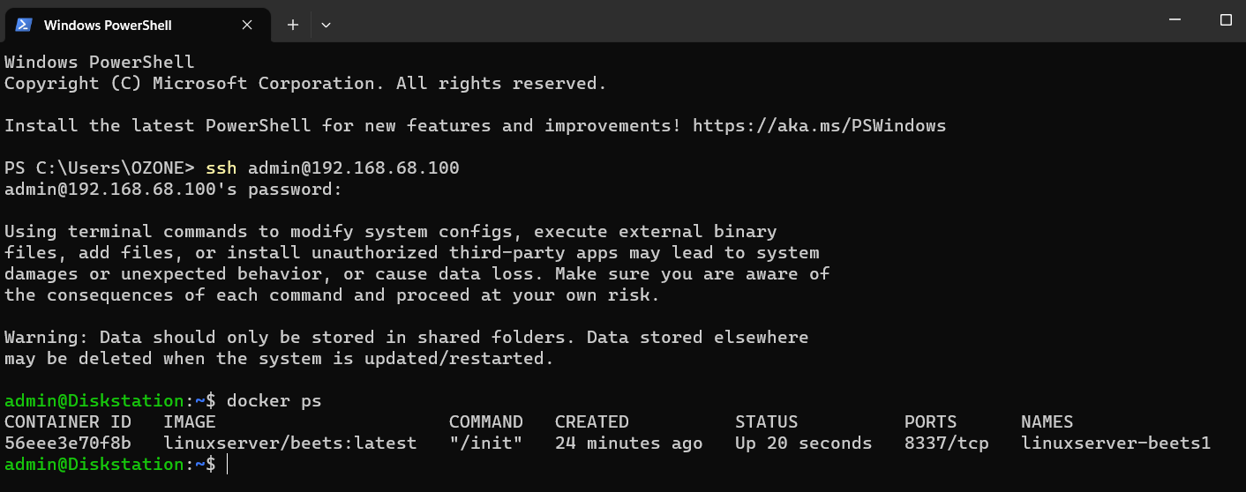Expand the new tab profile dropdown chevron

(326, 25)
